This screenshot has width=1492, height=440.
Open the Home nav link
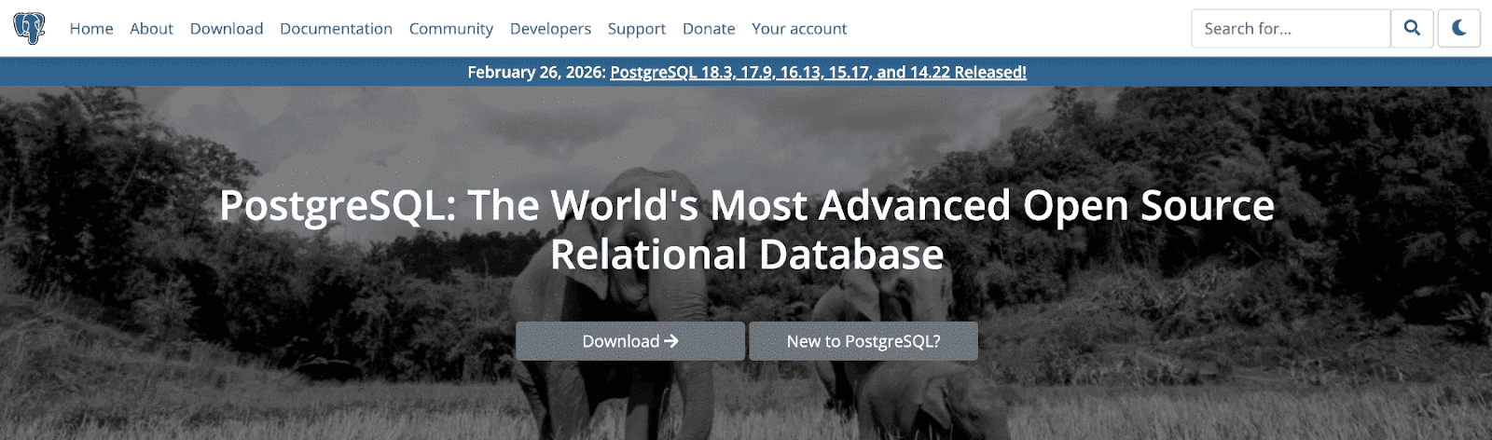[x=91, y=29]
